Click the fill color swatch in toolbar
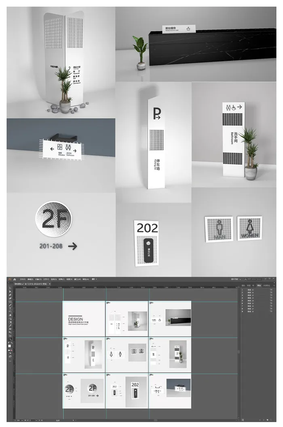 click(9, 346)
